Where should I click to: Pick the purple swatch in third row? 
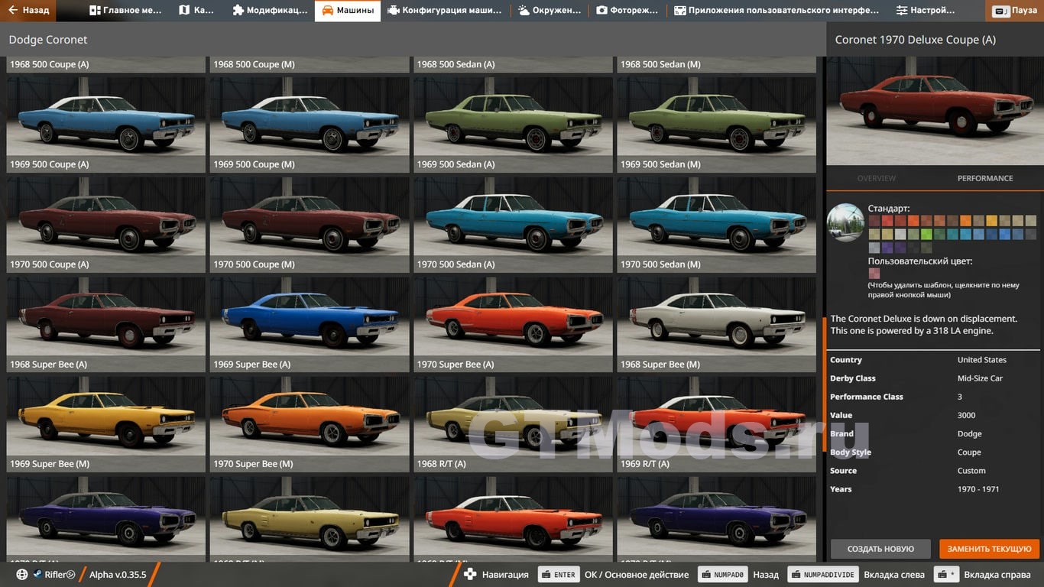(x=887, y=248)
